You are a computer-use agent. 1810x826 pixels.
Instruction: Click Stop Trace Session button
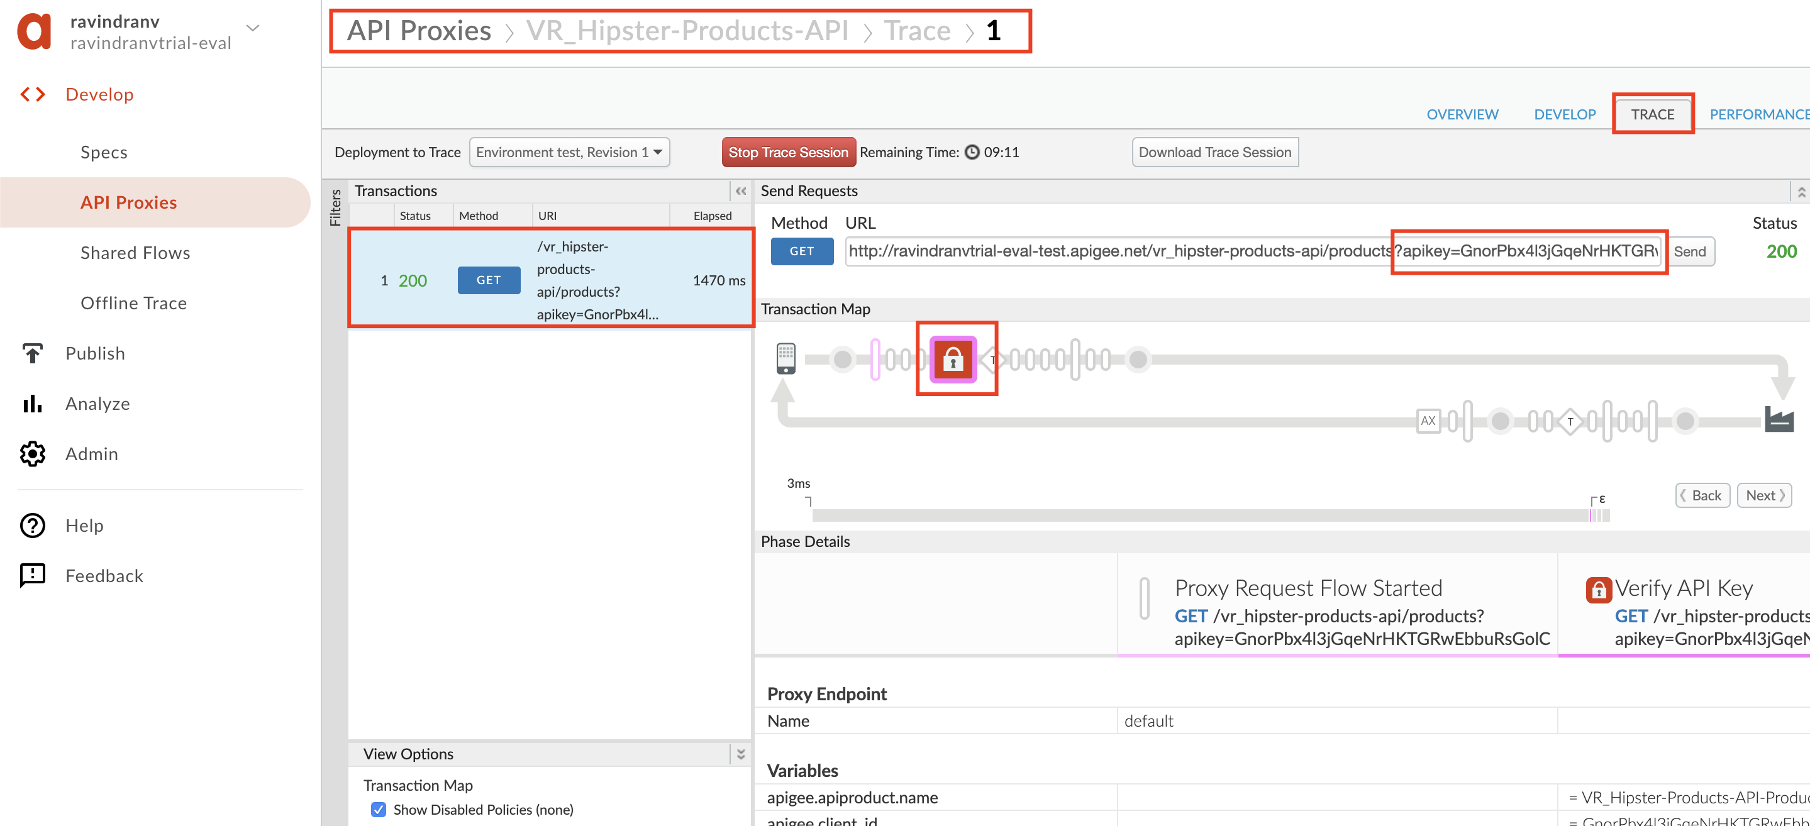pyautogui.click(x=789, y=152)
